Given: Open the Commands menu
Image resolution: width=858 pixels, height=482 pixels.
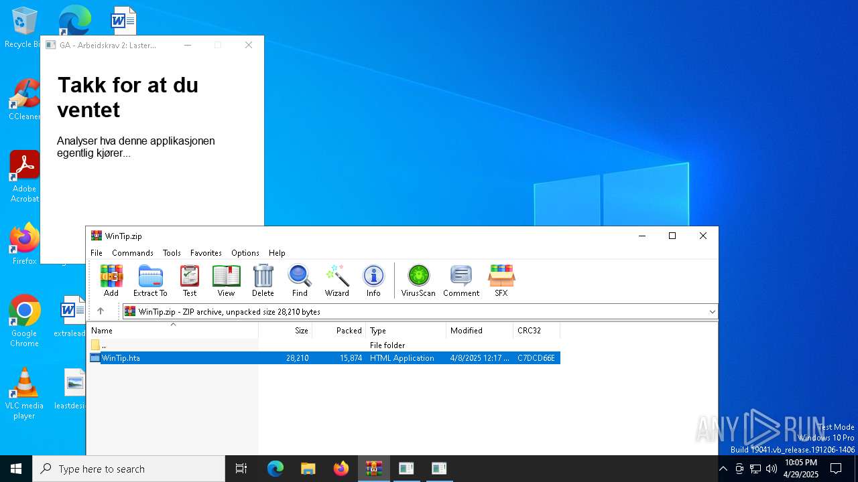Looking at the screenshot, I should pos(133,253).
